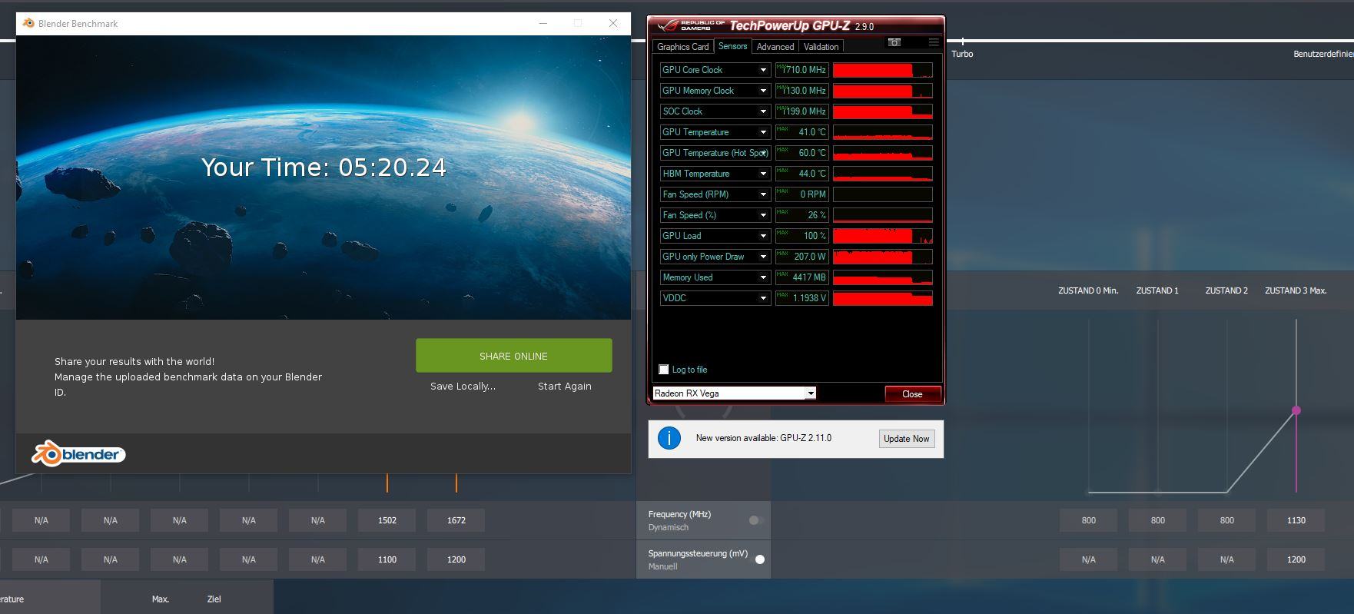Toggle the Frequency (MHz) Dynamisch switch
Viewport: 1354px width, 614px height.
click(755, 520)
